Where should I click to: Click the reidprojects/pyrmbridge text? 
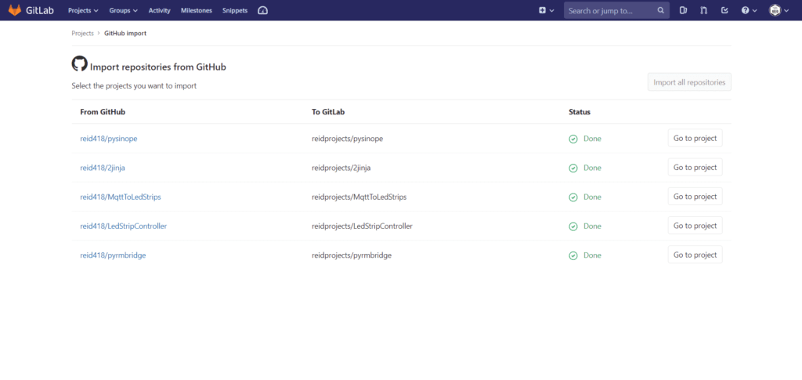click(x=352, y=255)
